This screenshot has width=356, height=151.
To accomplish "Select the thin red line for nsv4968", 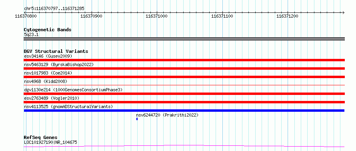I will point(184,85).
